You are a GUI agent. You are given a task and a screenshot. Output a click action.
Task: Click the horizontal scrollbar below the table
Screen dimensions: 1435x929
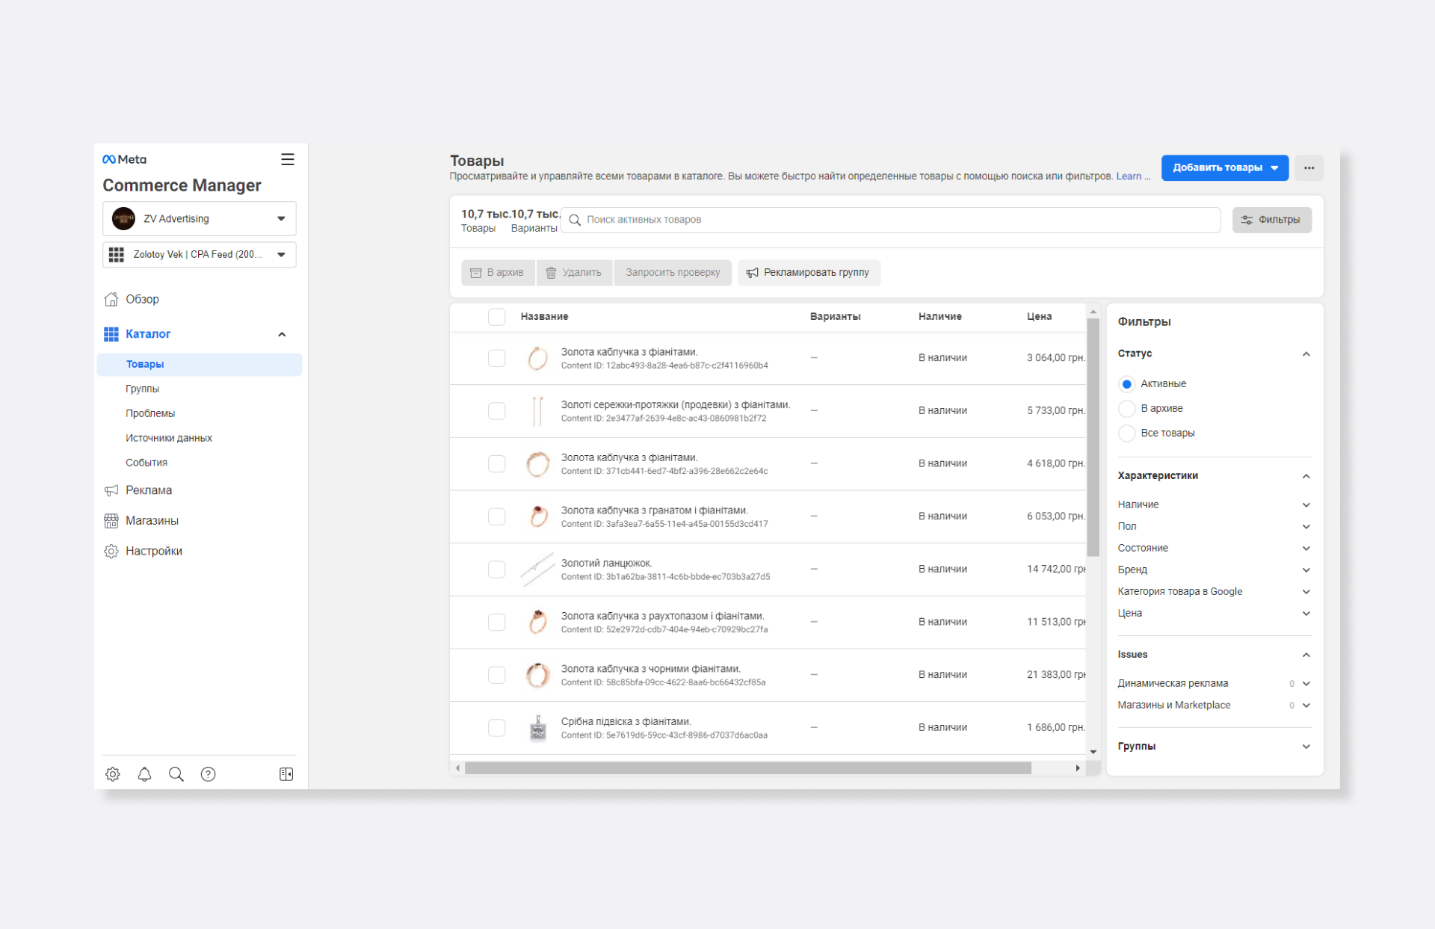point(747,768)
